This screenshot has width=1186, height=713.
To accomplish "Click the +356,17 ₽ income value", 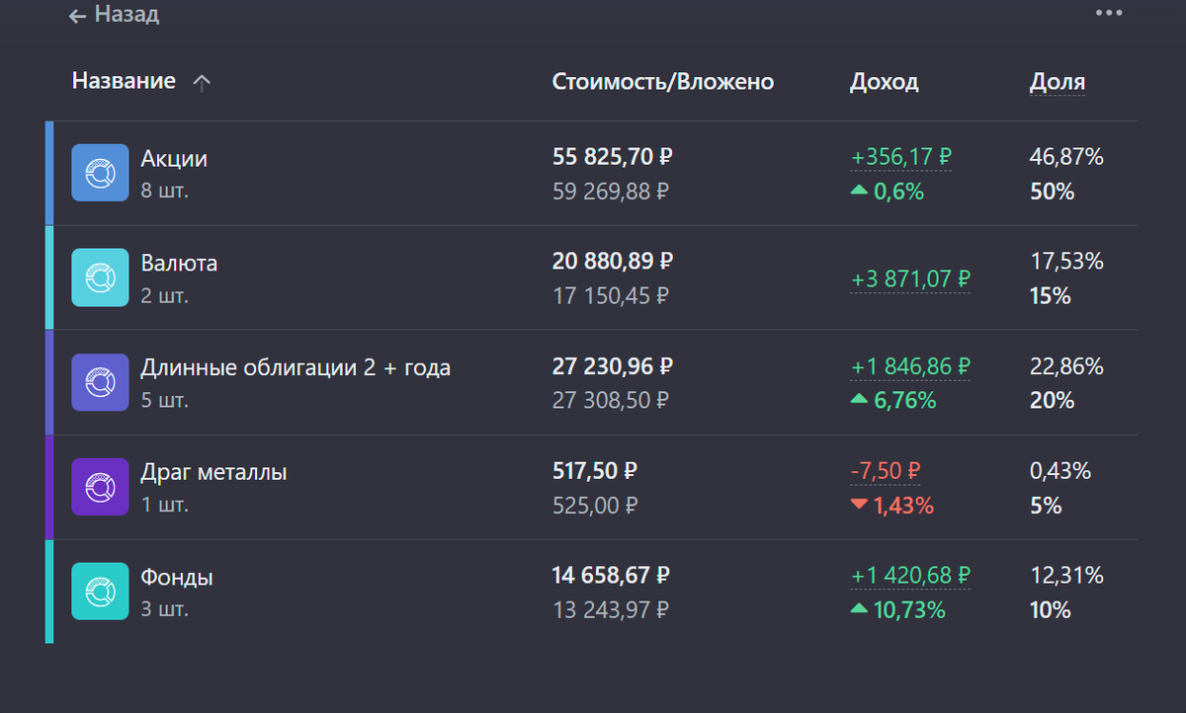I will pos(900,157).
